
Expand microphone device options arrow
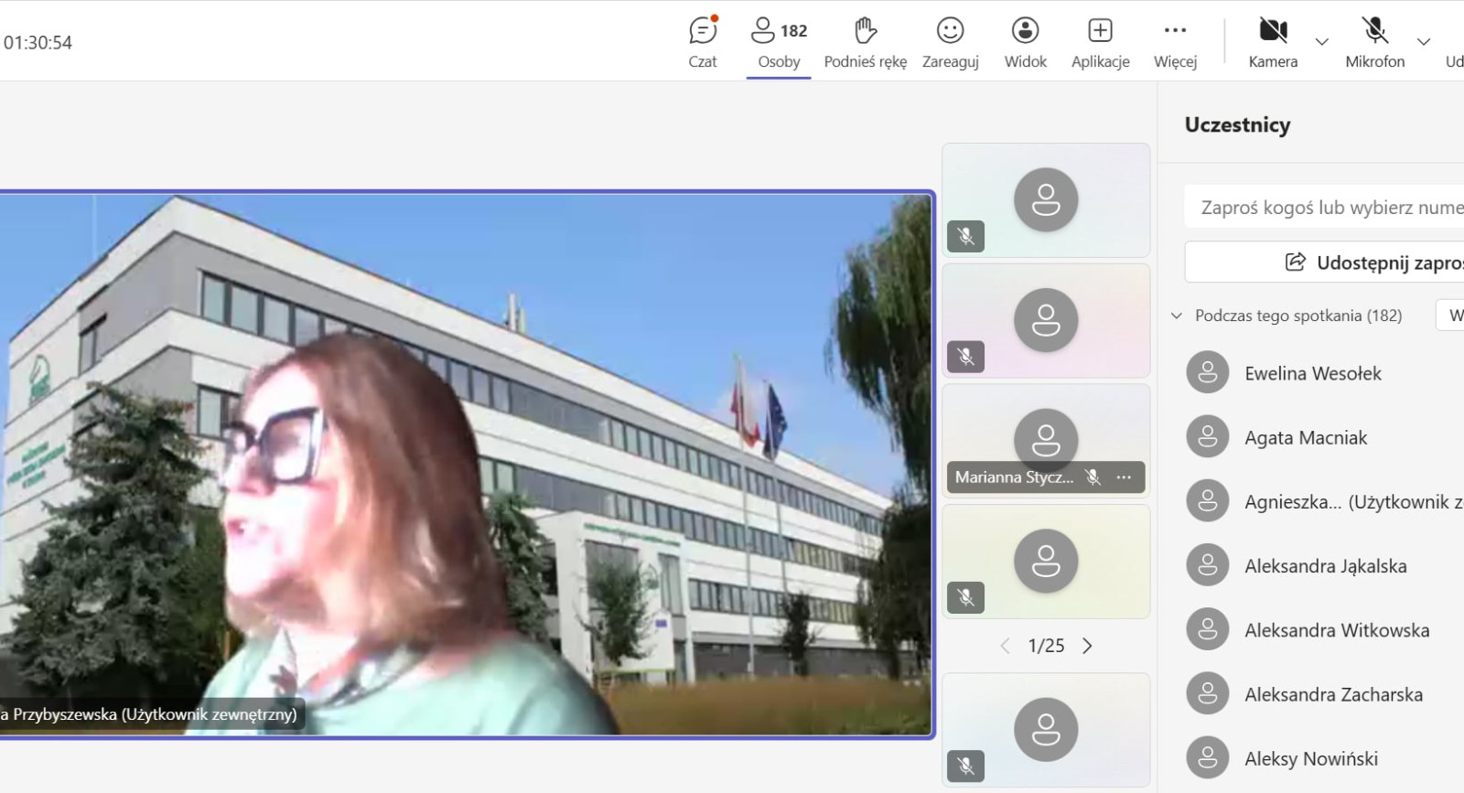(1423, 42)
